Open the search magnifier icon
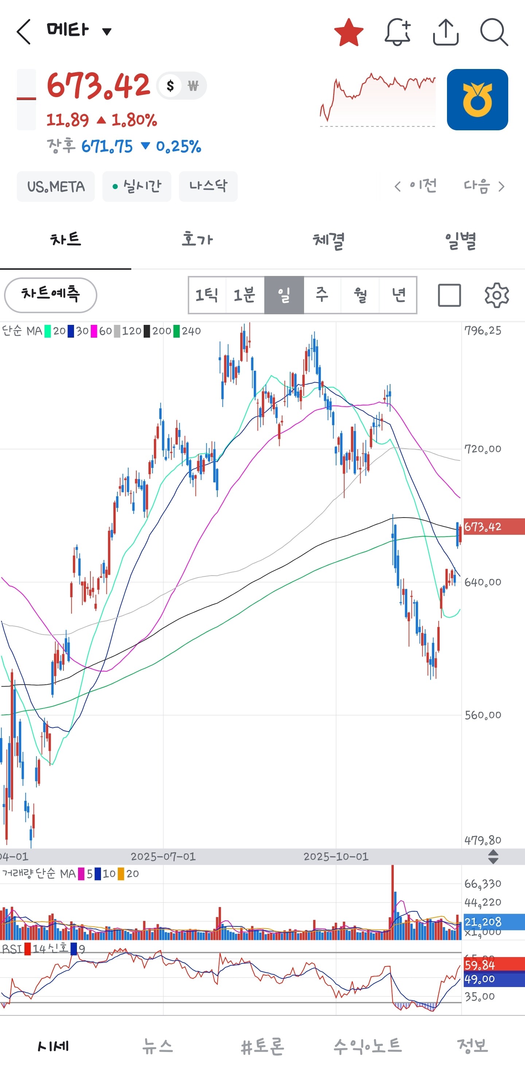 [494, 32]
